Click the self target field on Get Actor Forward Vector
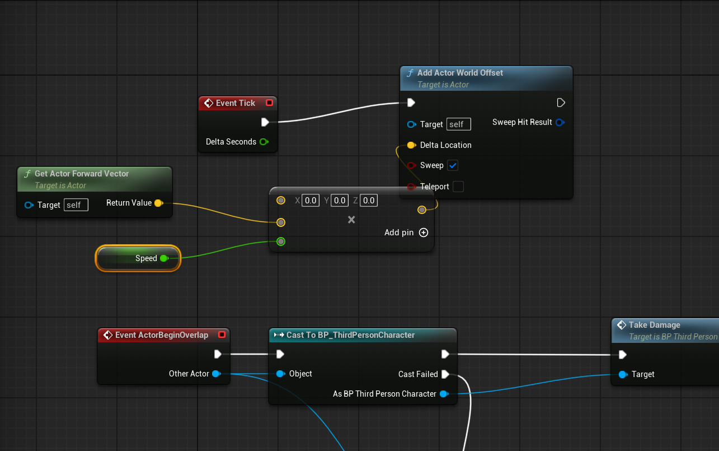The image size is (719, 451). [76, 205]
